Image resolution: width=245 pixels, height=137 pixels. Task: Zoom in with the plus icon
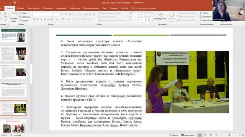pos(240,135)
